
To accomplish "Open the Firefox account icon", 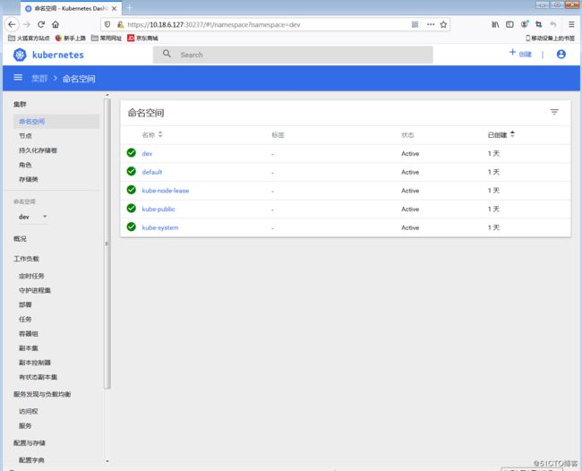I will [525, 24].
